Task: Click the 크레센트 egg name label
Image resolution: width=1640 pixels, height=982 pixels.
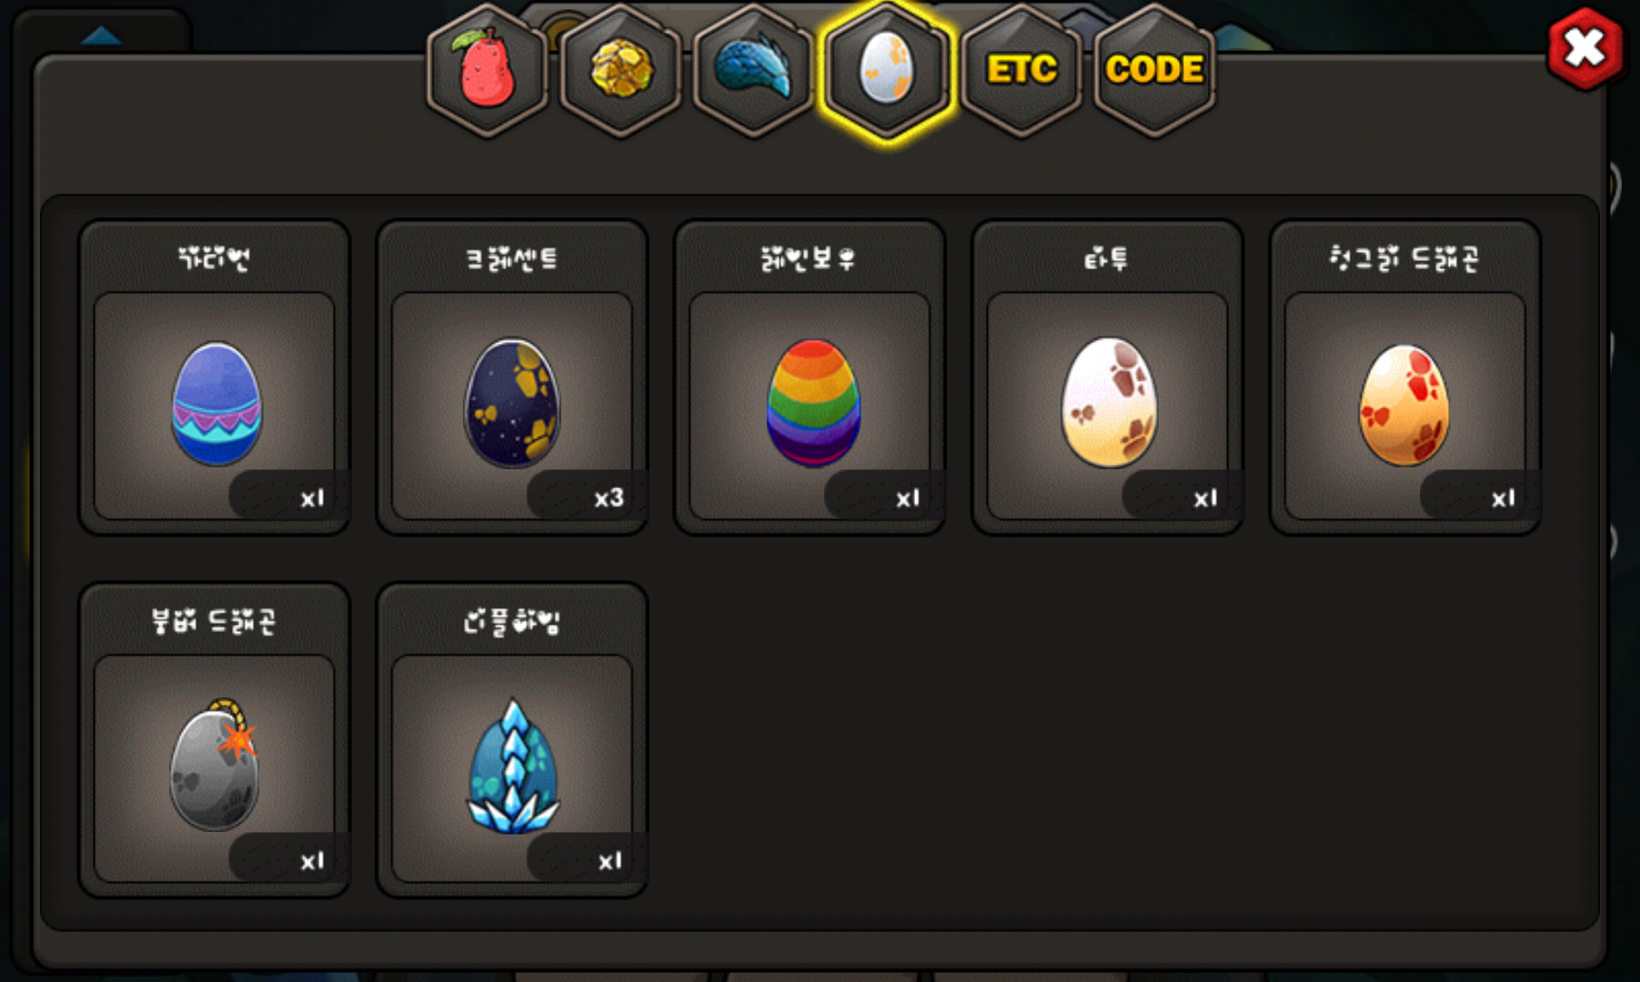Action: pos(511,259)
